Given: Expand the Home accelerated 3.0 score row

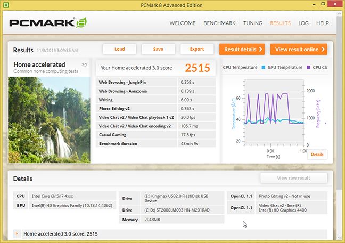Looking at the screenshot, I should [x=17, y=234].
